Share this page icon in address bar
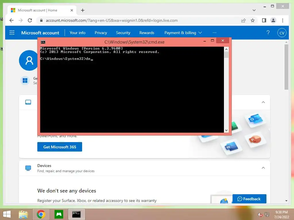Screen dimensions: 294x220 [243, 20]
